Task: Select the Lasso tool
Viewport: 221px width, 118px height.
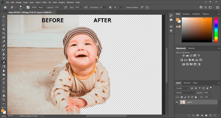Action: [x=4, y=25]
